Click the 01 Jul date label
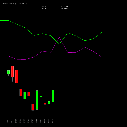 [x=16, y=121]
